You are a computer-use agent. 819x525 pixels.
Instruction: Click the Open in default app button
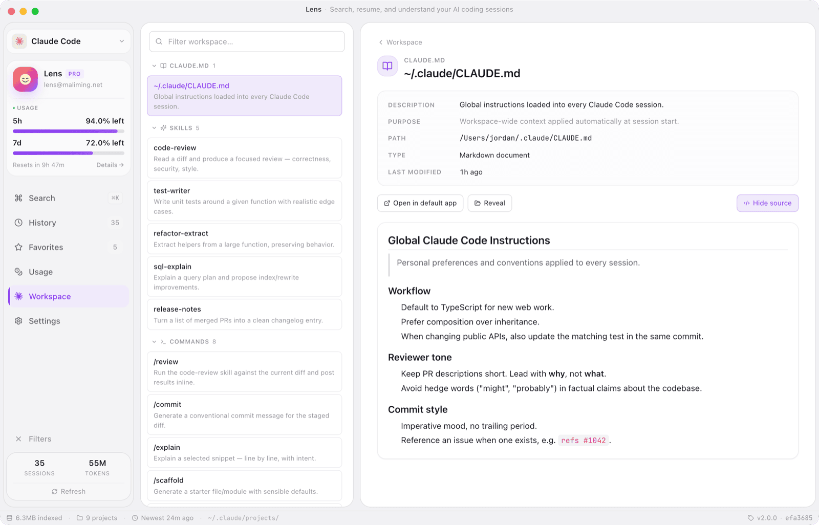420,203
